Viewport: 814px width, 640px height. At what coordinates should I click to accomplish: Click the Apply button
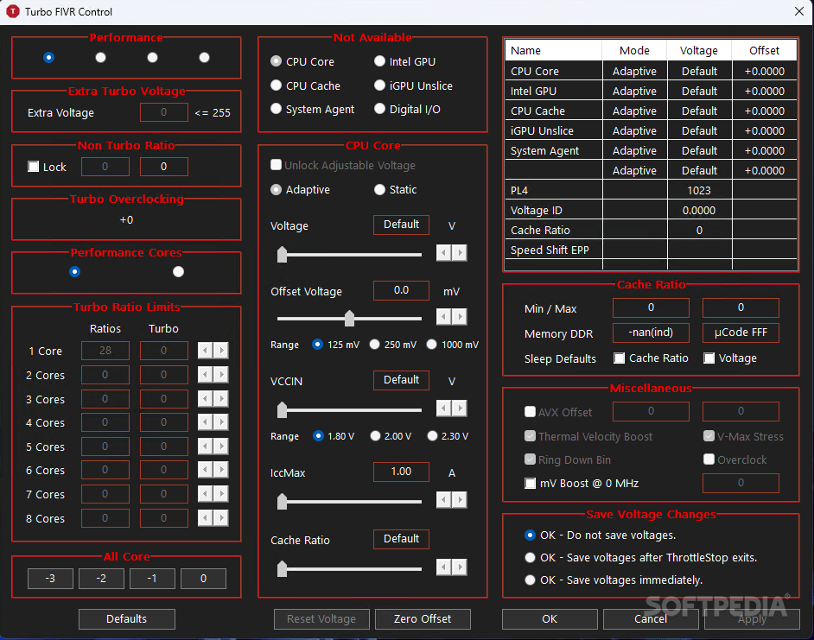[752, 619]
